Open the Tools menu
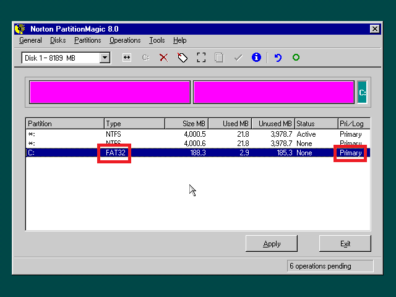The width and height of the screenshot is (396, 297). pos(157,40)
